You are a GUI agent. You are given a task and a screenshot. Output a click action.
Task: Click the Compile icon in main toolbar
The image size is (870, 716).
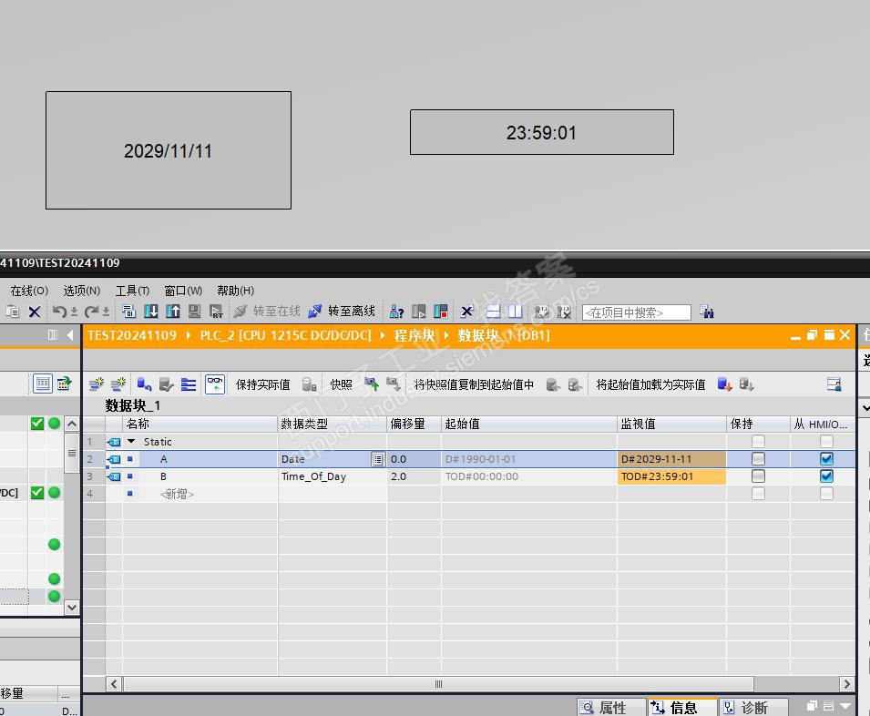(x=128, y=312)
